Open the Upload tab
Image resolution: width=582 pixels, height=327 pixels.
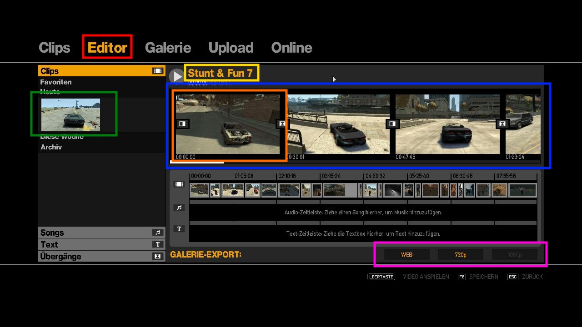coord(231,47)
